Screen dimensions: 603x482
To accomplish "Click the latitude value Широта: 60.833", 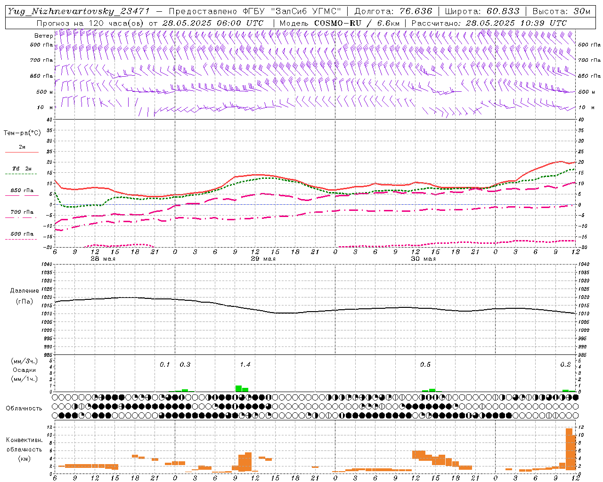I will [482, 11].
